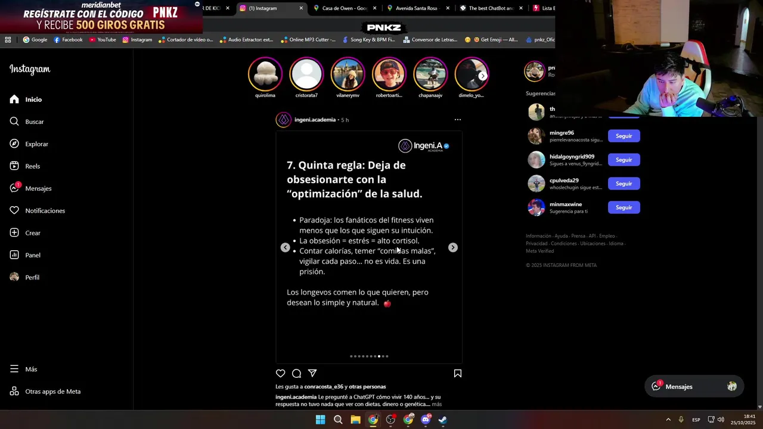Click the Instagram logo wordmark

click(x=30, y=69)
